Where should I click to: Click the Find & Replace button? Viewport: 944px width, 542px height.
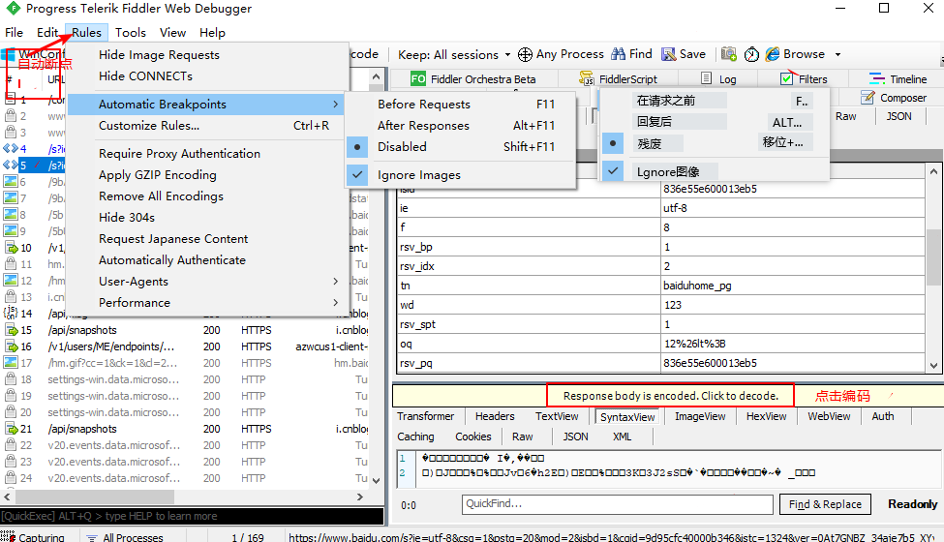[x=825, y=504]
